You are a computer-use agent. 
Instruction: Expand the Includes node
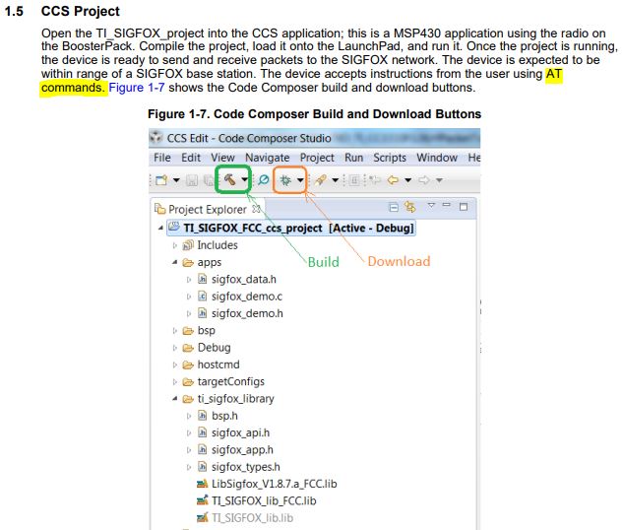174,245
